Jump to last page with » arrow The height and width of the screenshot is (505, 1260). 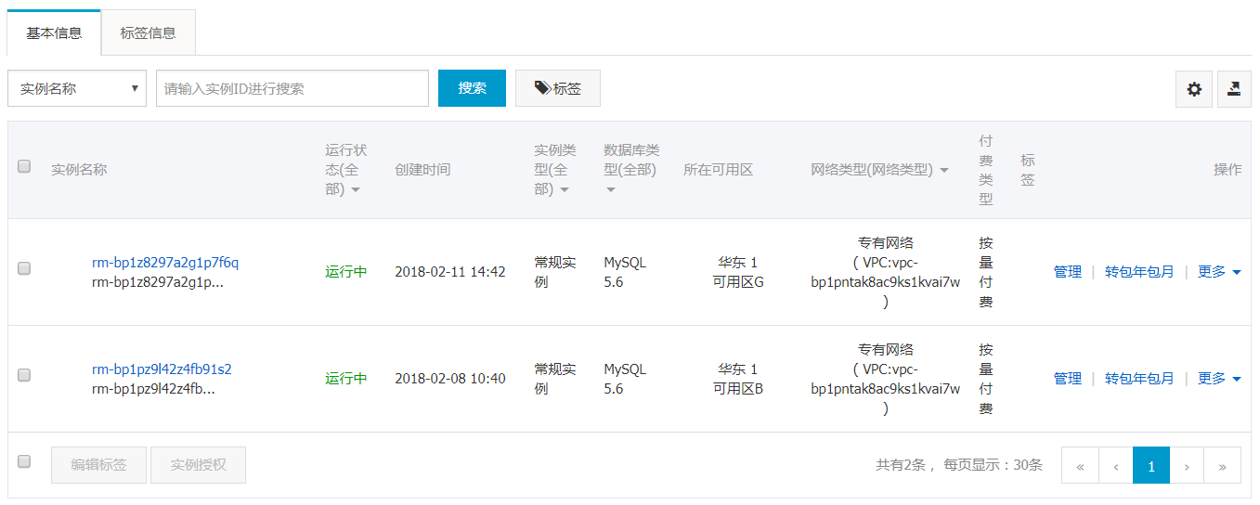click(x=1223, y=466)
